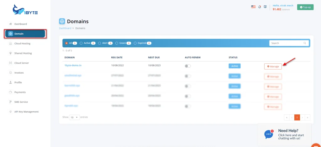This screenshot has width=321, height=147.
Task: Click the SMS Service icon in the sidebar
Action: (x=10, y=102)
